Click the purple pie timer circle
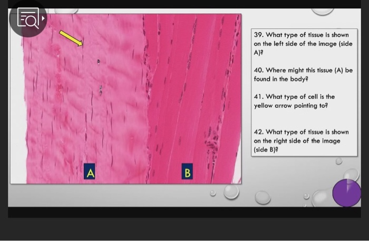 tap(347, 193)
